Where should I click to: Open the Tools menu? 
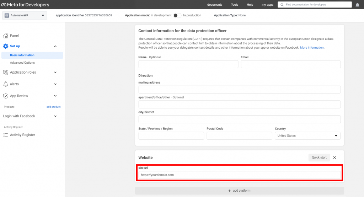click(235, 5)
